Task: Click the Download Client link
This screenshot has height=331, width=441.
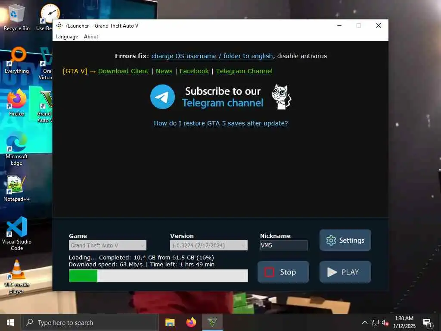Action: pos(123,71)
